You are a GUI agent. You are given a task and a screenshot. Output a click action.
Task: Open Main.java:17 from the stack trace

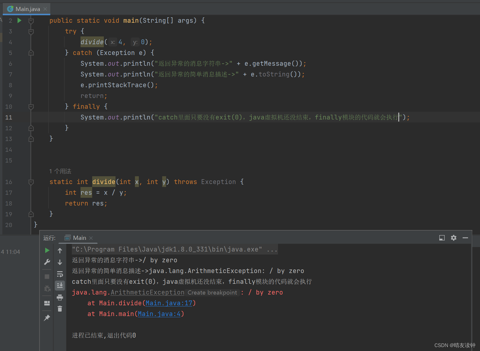[x=169, y=303]
